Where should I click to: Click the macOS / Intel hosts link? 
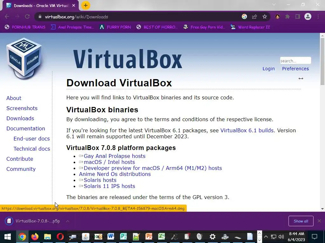pyautogui.click(x=109, y=162)
